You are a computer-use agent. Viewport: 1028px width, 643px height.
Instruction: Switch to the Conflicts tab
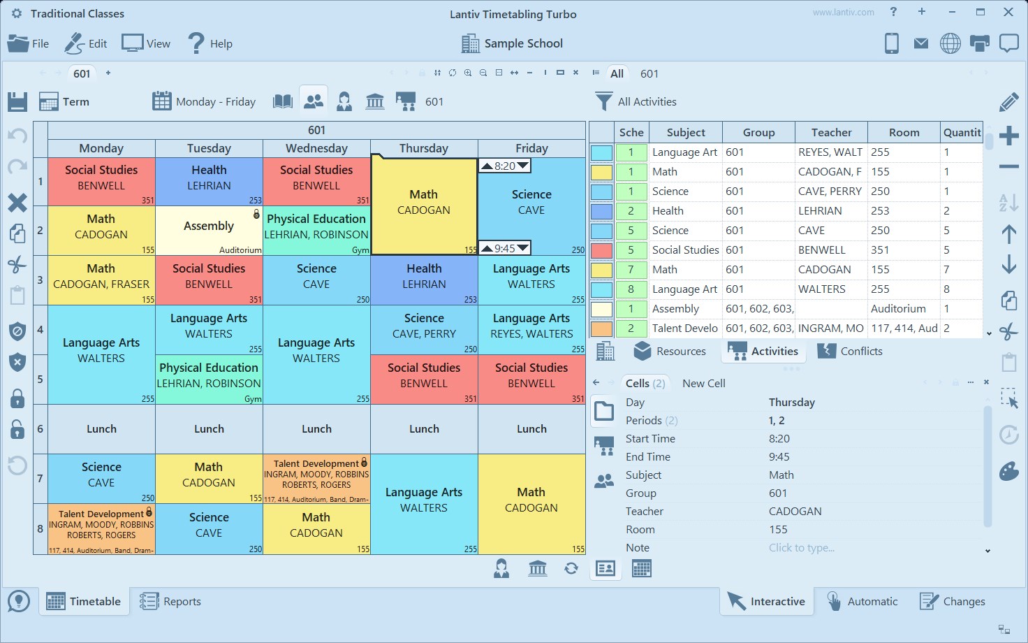click(850, 351)
